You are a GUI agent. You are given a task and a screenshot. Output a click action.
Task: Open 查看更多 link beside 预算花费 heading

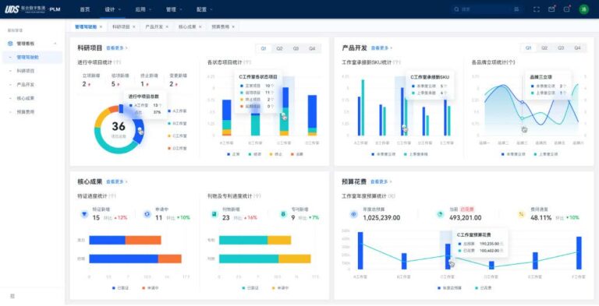(381, 182)
